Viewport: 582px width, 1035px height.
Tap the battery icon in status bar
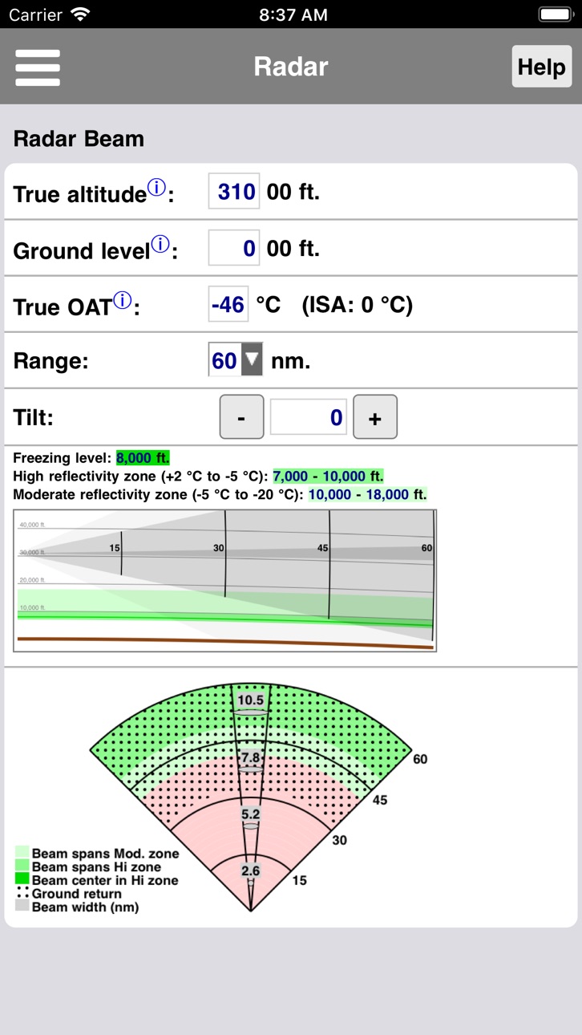click(x=555, y=14)
